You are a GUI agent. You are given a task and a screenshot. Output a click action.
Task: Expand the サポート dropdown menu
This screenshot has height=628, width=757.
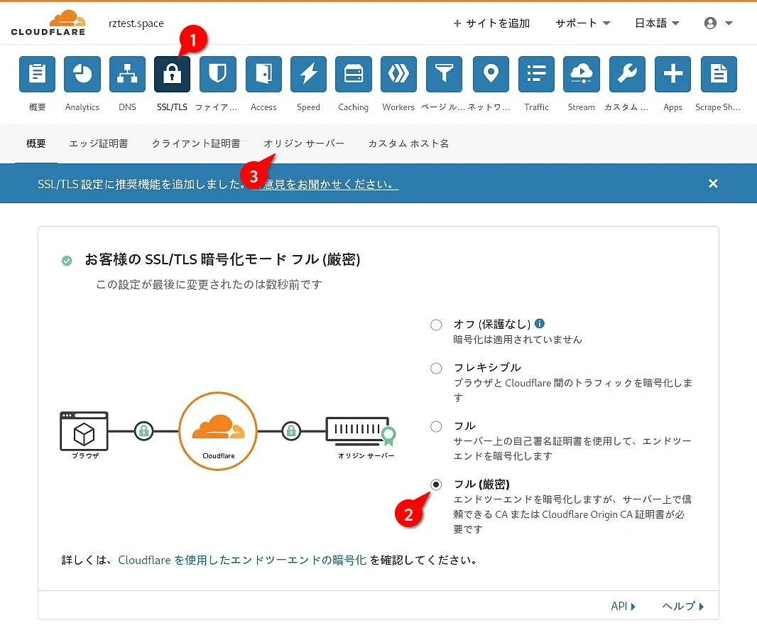click(582, 23)
